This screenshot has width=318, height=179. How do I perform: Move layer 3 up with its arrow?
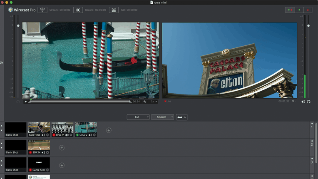click(2, 161)
